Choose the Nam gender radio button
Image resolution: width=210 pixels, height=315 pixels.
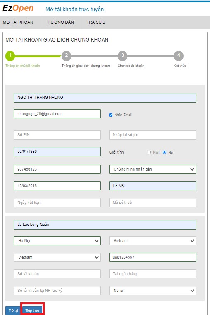coord(149,152)
